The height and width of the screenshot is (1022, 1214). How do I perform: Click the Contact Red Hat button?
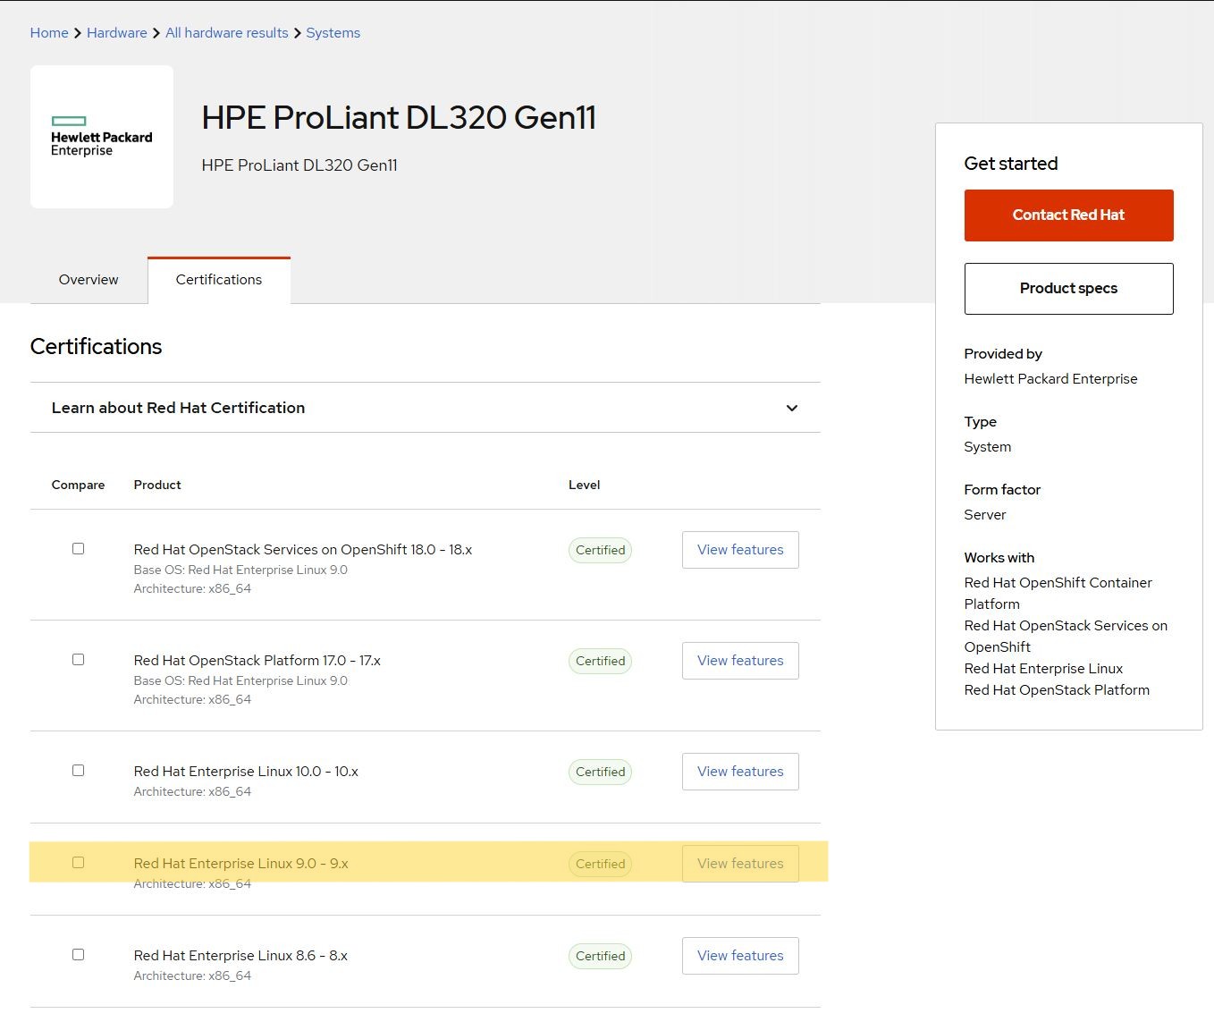click(1068, 215)
